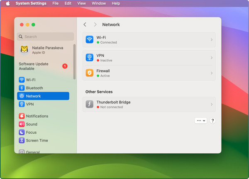Click into the Search field
249x179 pixels.
click(45, 37)
